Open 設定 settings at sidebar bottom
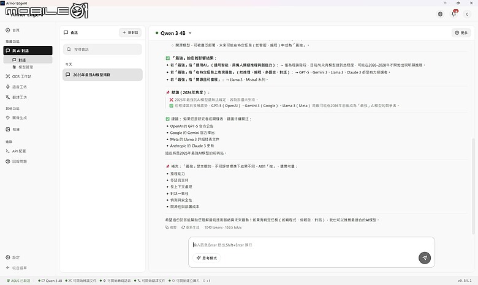 pos(12,257)
